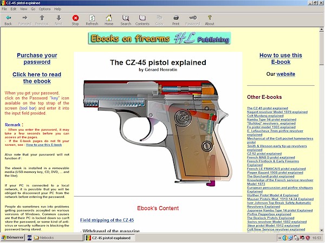Open Japanese Nambu Type 14 pistol Explained link

[279, 211]
